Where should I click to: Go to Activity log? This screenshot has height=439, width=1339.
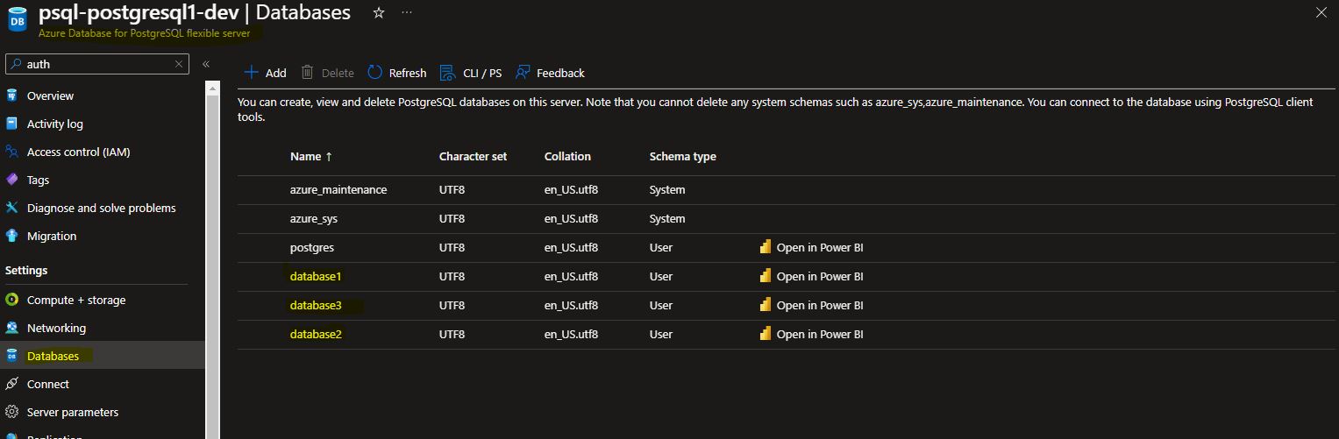[55, 124]
